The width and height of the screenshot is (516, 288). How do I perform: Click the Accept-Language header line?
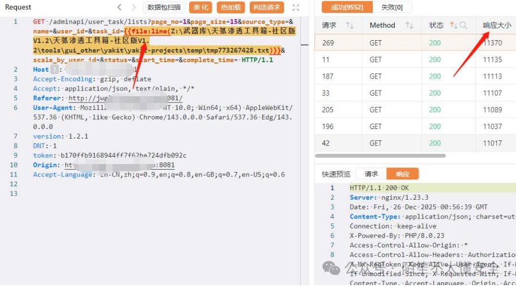pyautogui.click(x=159, y=174)
